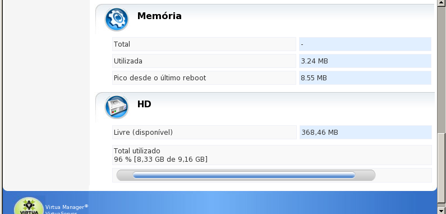This screenshot has width=446, height=214.
Task: Select the Memória section heading
Action: [x=159, y=16]
